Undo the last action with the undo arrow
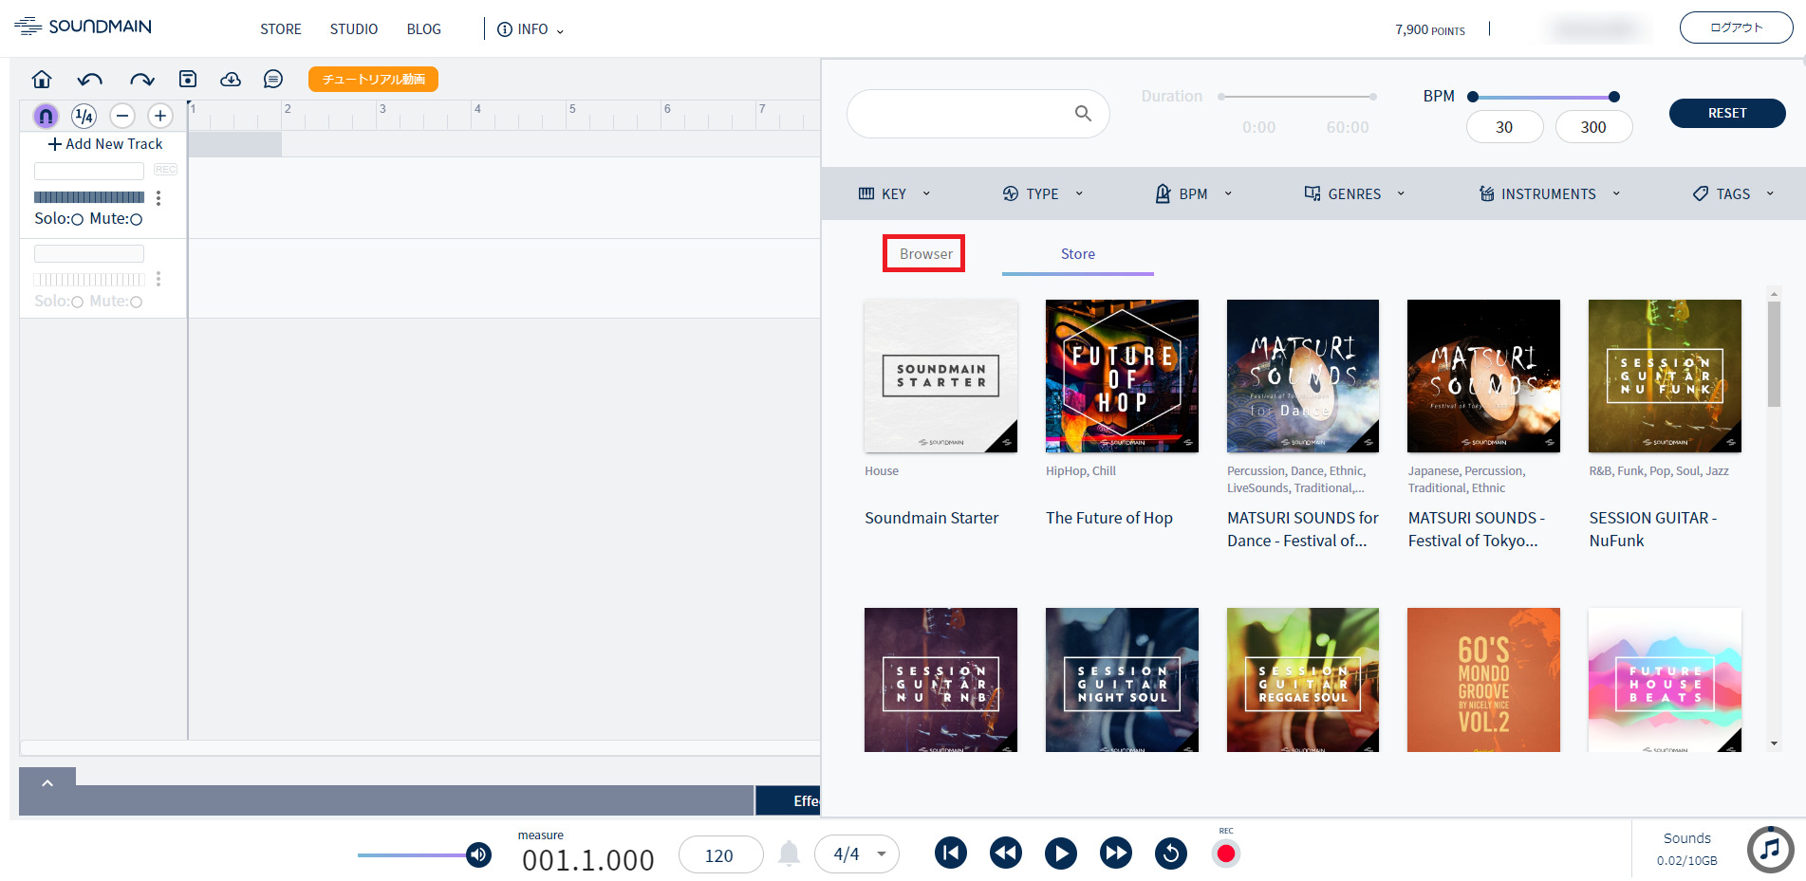The image size is (1806, 881). (x=90, y=80)
